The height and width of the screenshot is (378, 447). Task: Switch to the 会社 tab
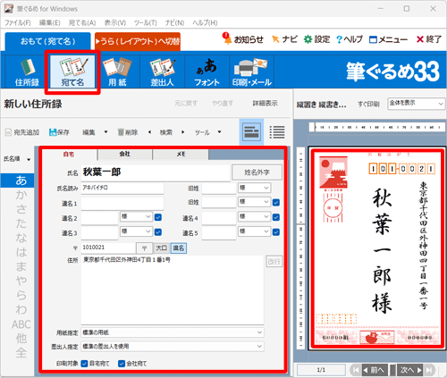click(125, 154)
